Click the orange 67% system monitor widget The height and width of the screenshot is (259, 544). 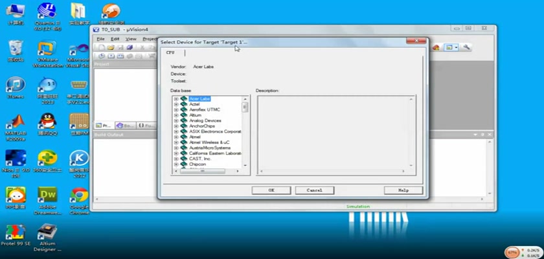click(x=512, y=252)
